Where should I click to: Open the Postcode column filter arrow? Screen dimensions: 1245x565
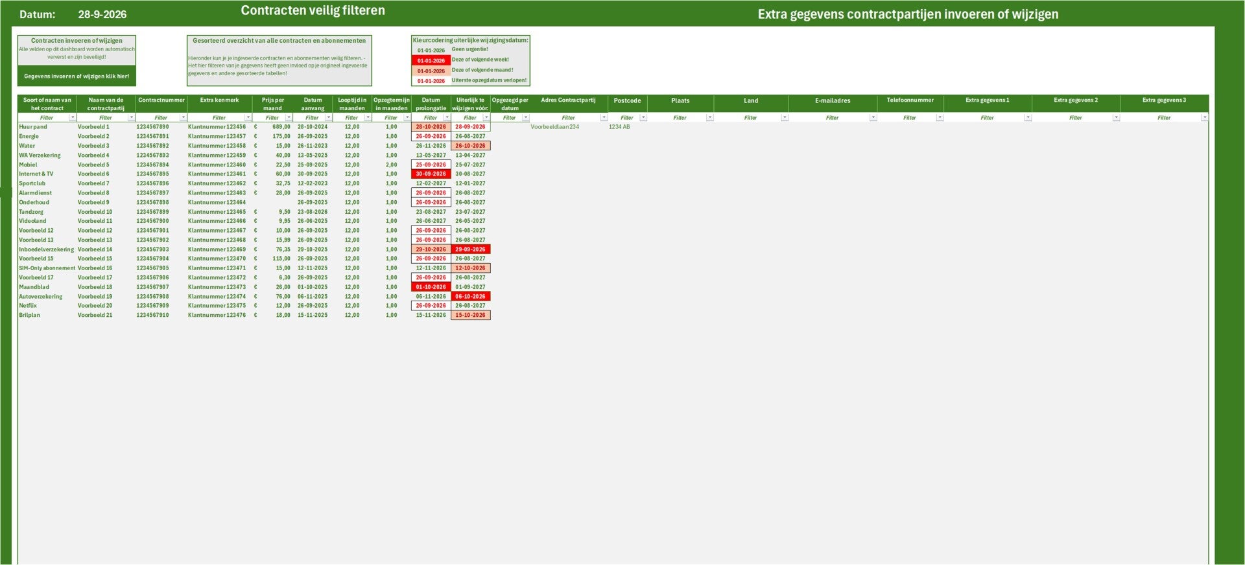[643, 118]
